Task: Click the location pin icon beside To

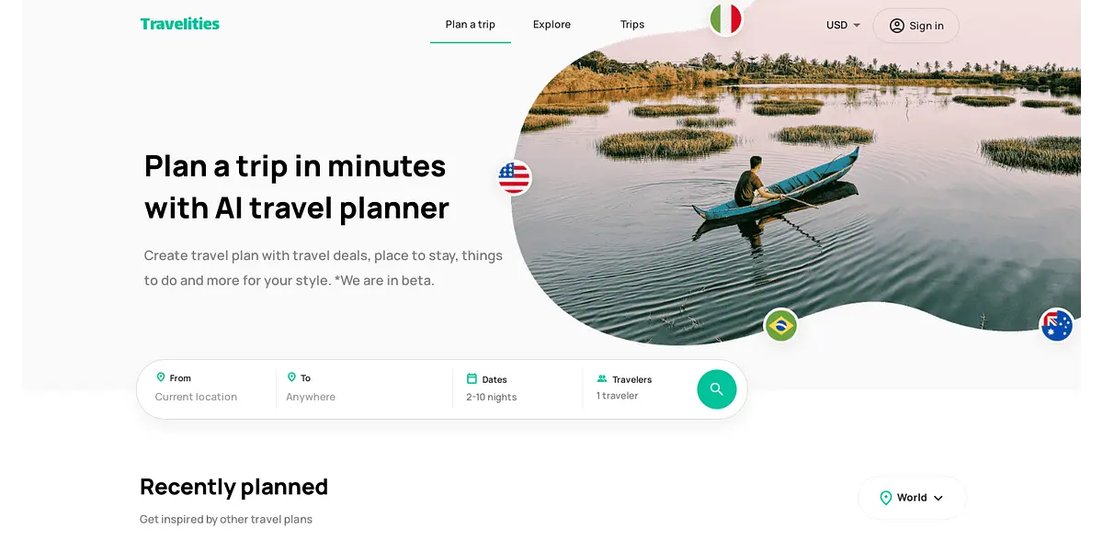Action: tap(291, 377)
